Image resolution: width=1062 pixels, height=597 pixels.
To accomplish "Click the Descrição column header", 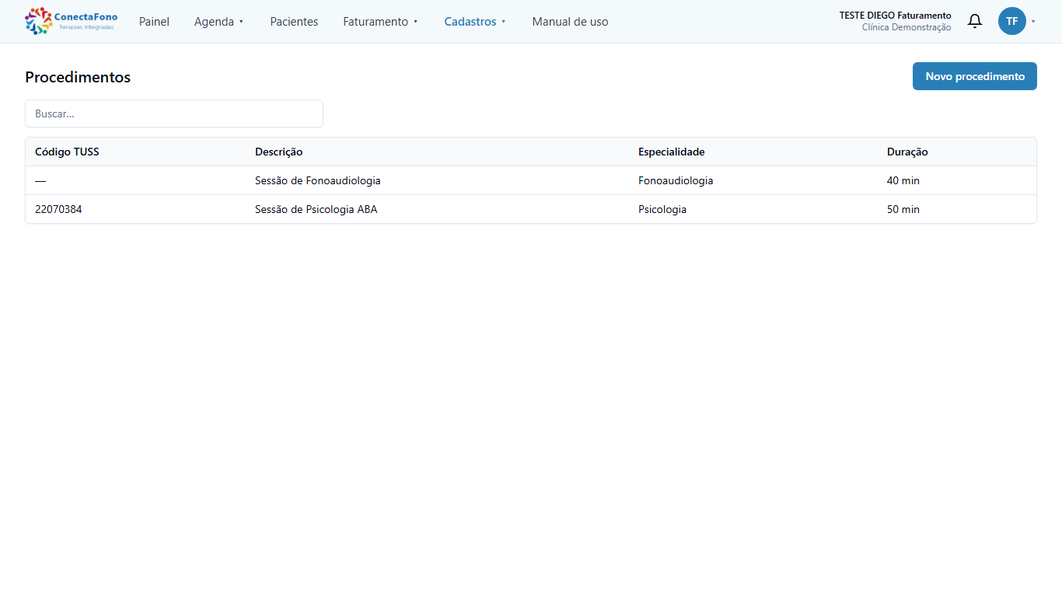I will [278, 152].
